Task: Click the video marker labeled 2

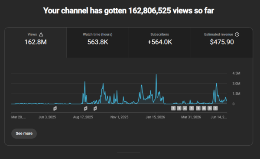Action: 173,108
